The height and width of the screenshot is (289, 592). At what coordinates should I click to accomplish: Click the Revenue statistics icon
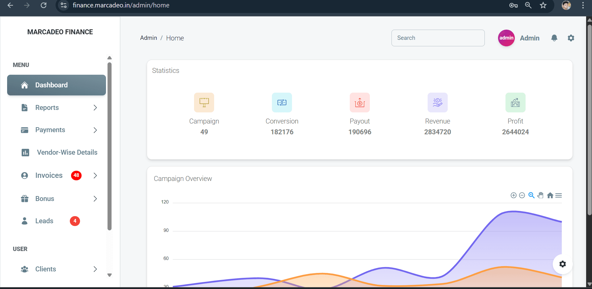(438, 103)
